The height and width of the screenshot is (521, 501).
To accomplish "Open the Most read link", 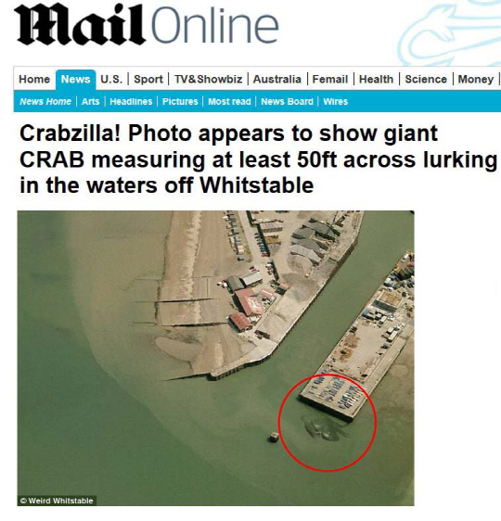I will pyautogui.click(x=229, y=101).
